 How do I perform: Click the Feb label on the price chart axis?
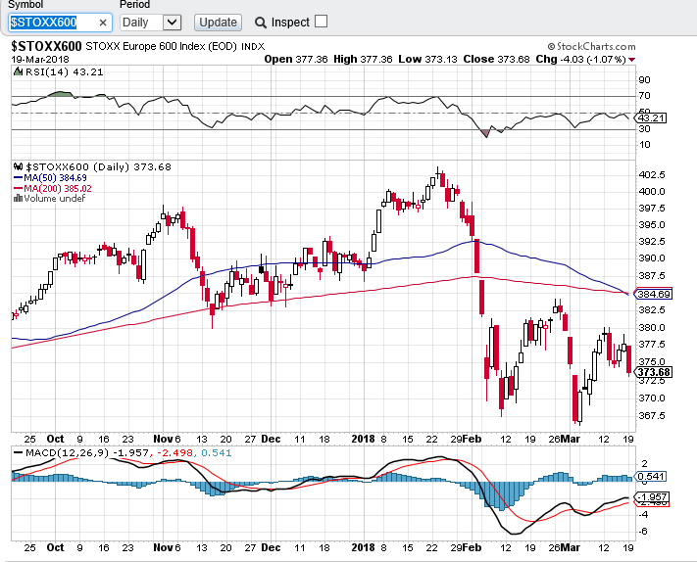pyautogui.click(x=472, y=439)
